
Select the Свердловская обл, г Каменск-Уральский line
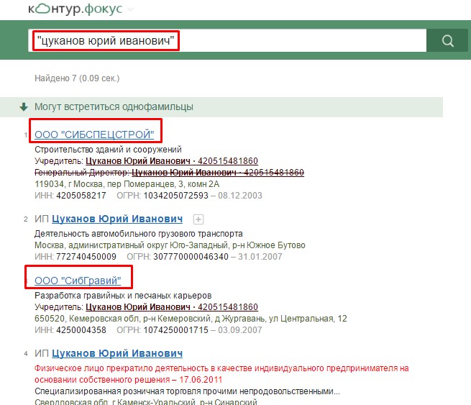tap(146, 401)
